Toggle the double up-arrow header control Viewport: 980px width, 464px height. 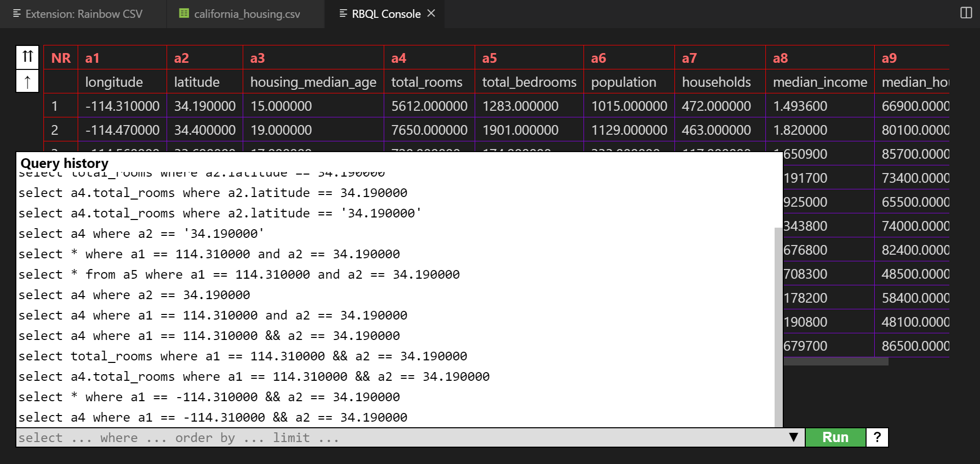click(x=27, y=57)
